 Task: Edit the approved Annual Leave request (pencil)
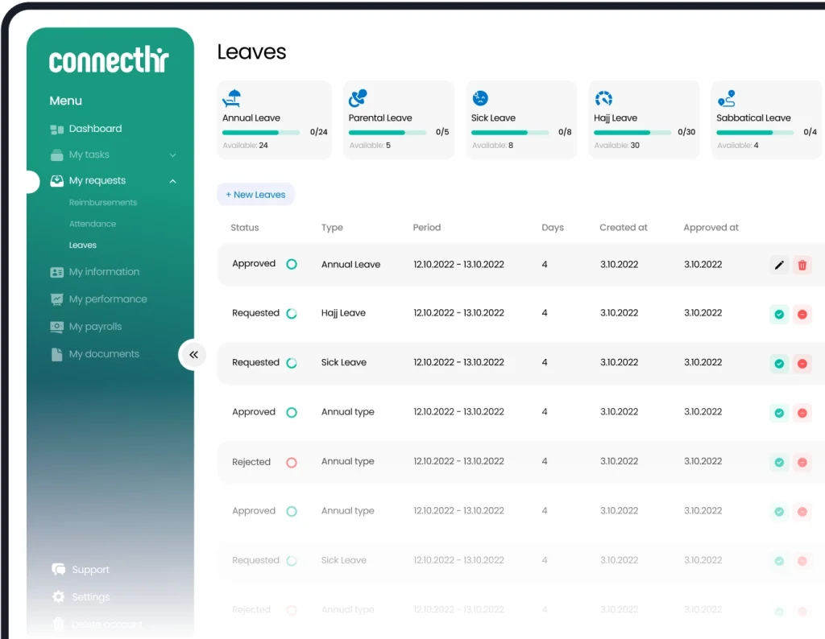tap(779, 265)
